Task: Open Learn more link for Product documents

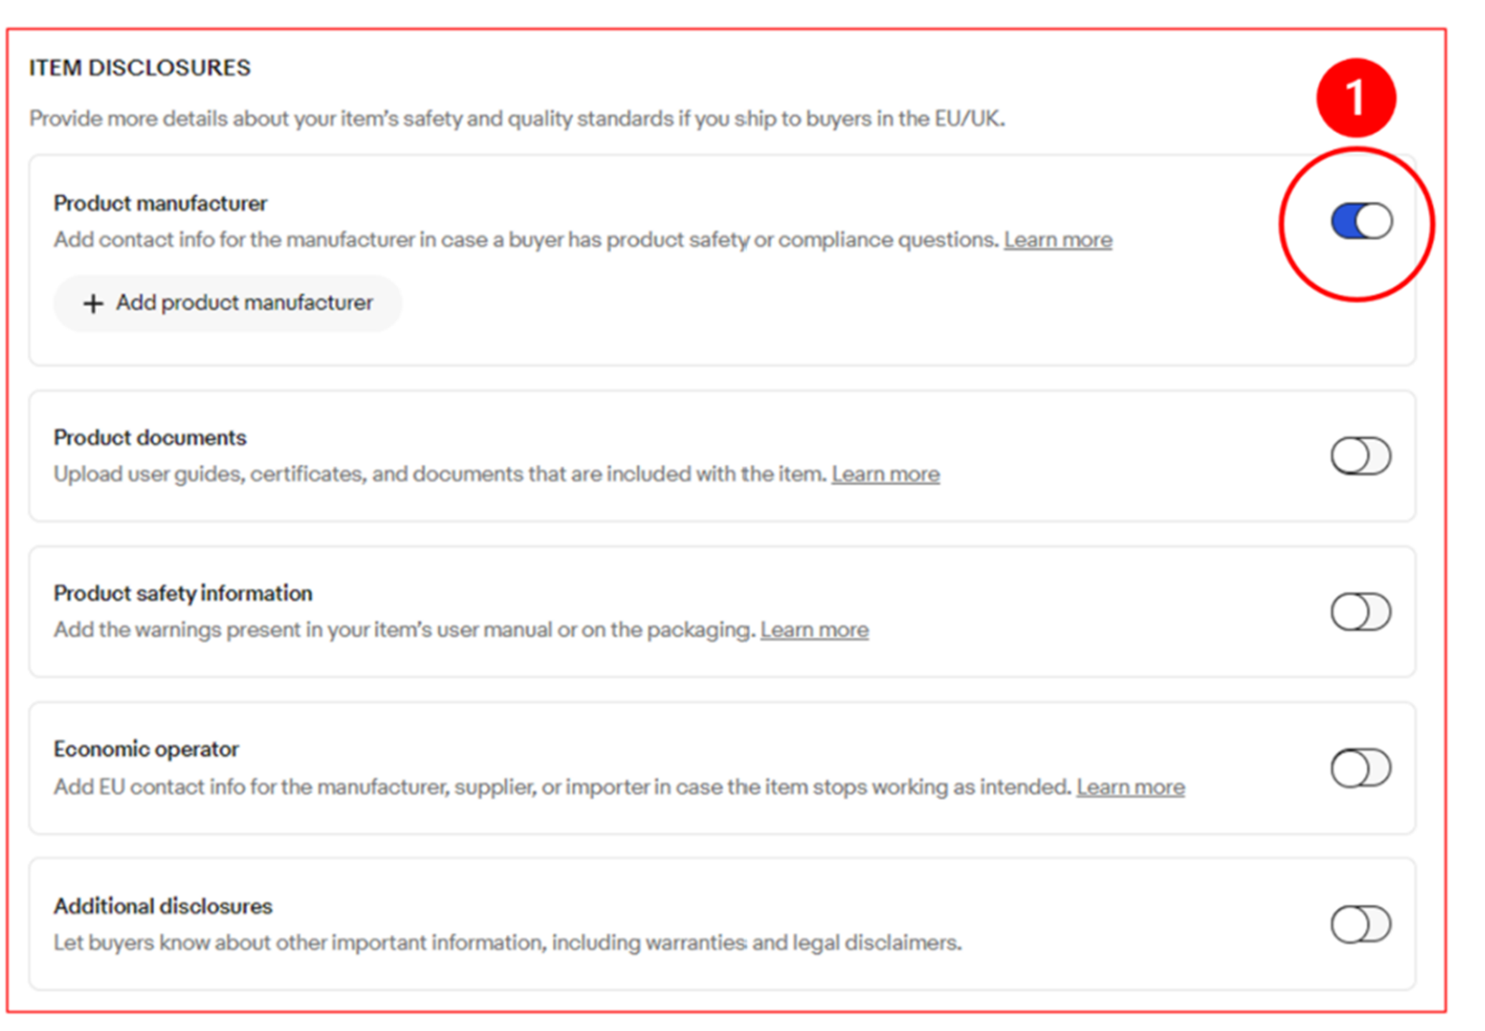Action: point(885,474)
